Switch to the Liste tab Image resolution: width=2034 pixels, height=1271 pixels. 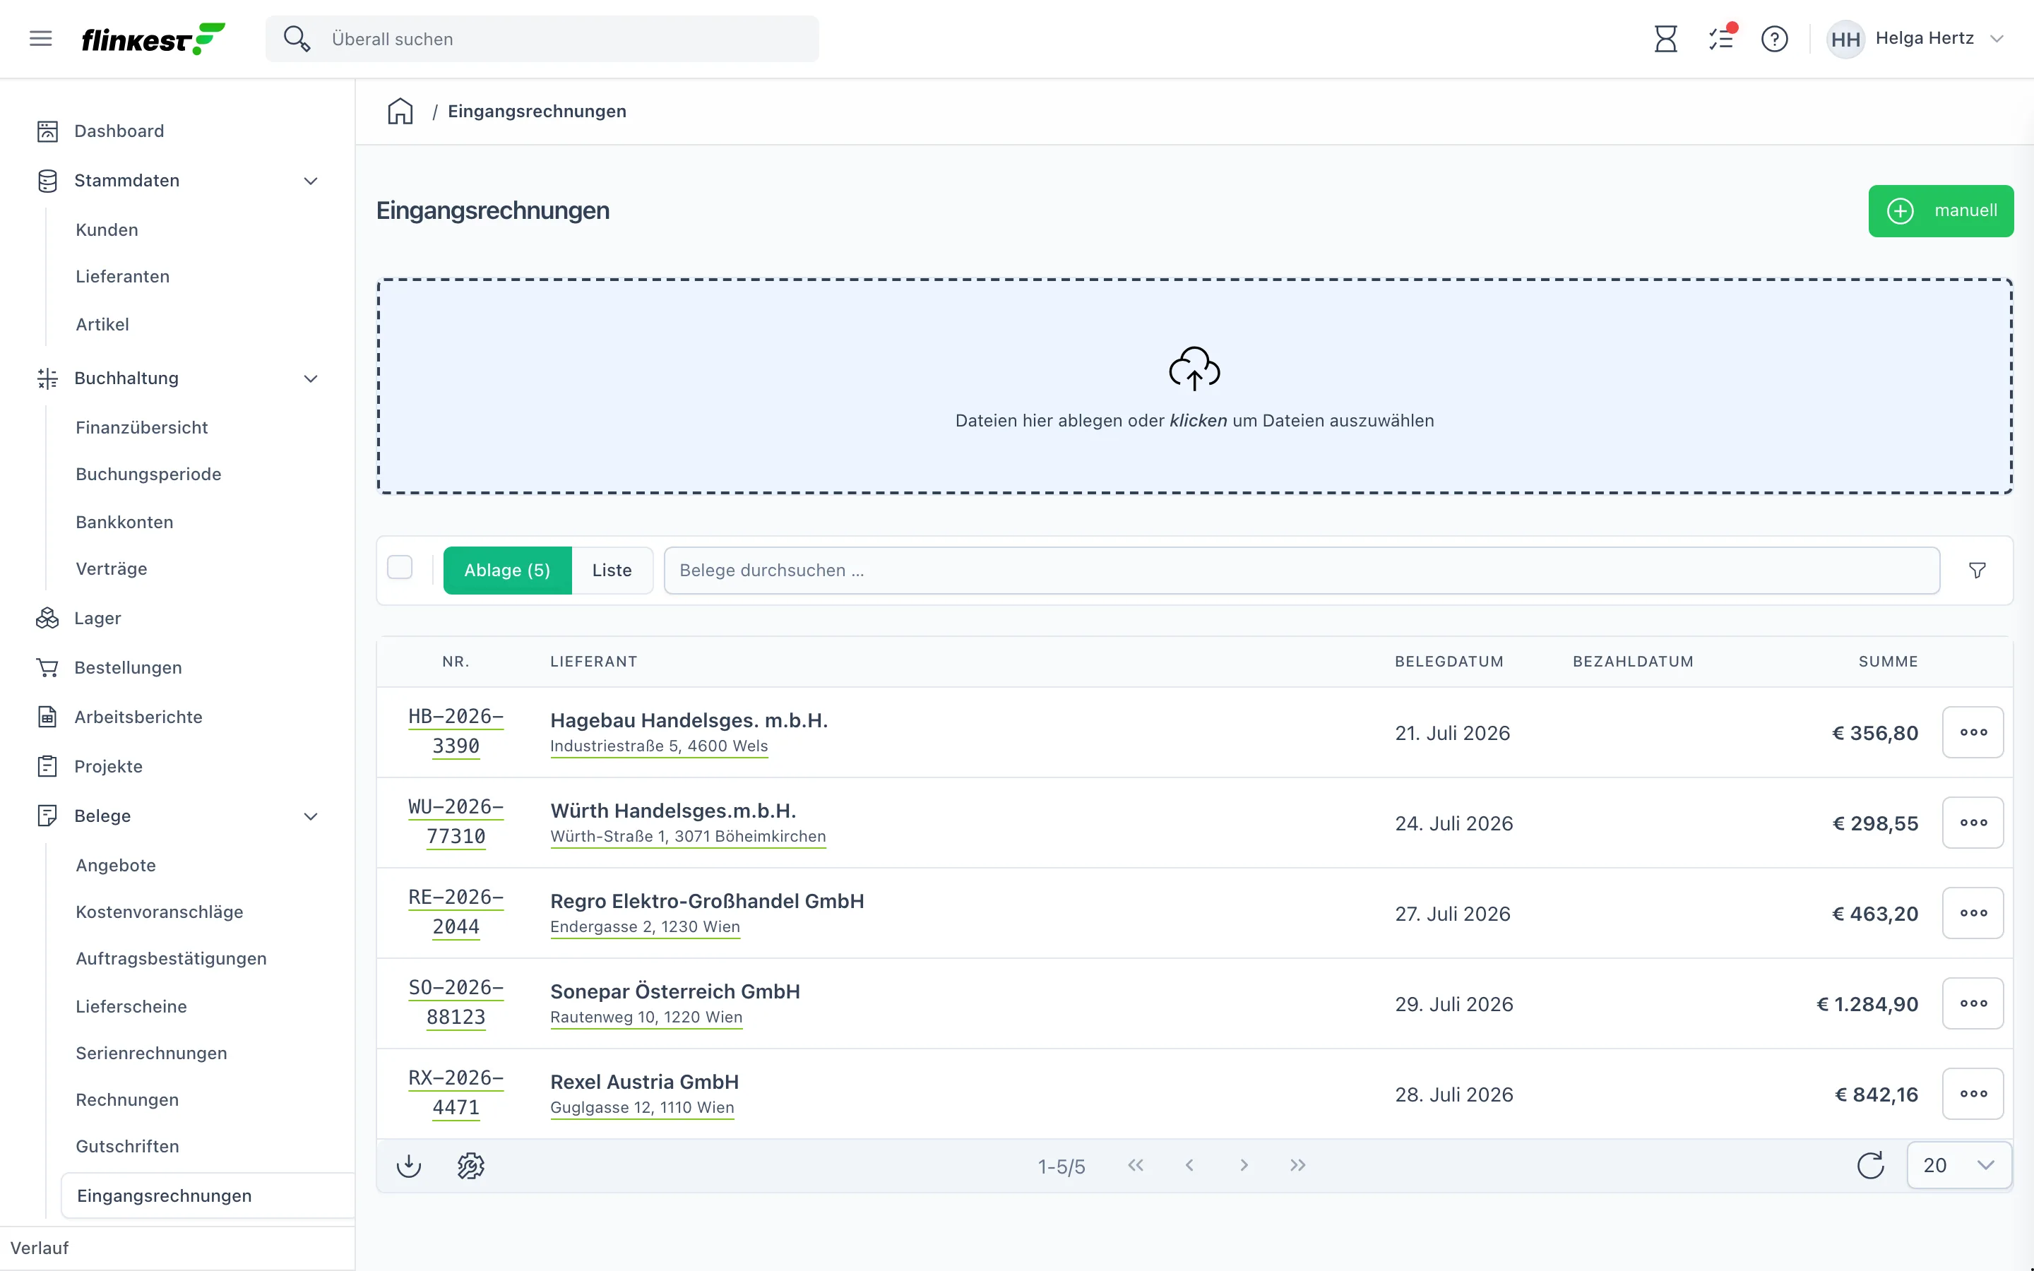pyautogui.click(x=612, y=570)
